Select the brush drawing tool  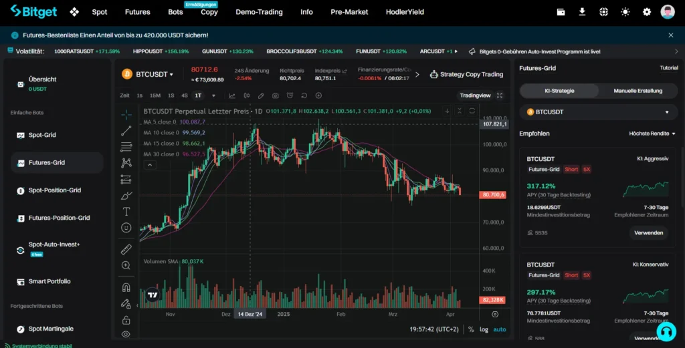click(x=126, y=195)
